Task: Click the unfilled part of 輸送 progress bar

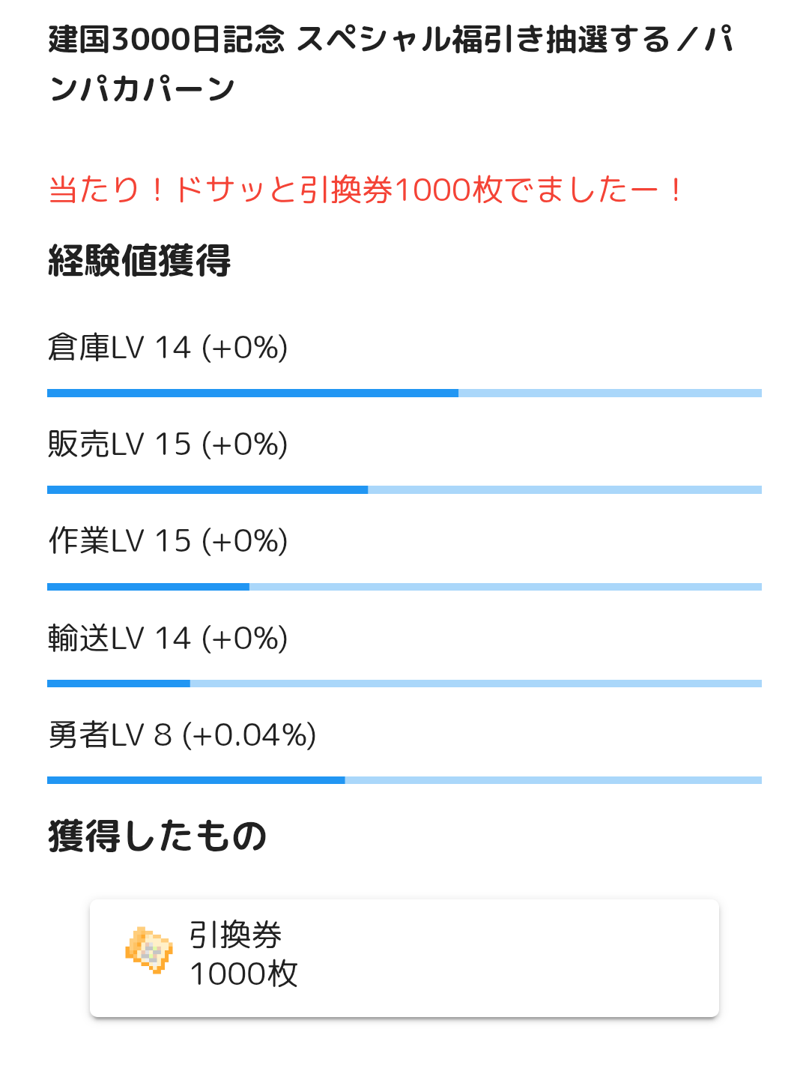Action: click(476, 684)
